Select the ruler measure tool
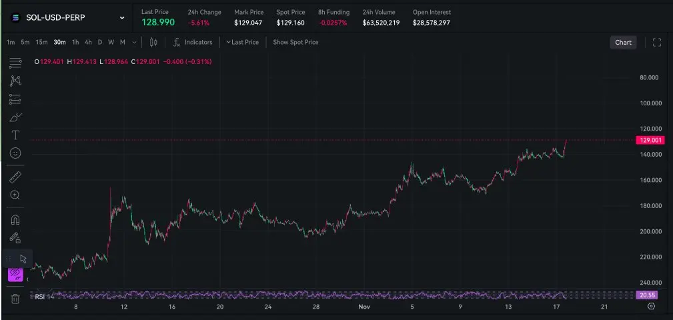The height and width of the screenshot is (320, 673). tap(15, 177)
